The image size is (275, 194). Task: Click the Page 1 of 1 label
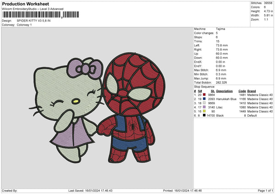(x=265, y=190)
